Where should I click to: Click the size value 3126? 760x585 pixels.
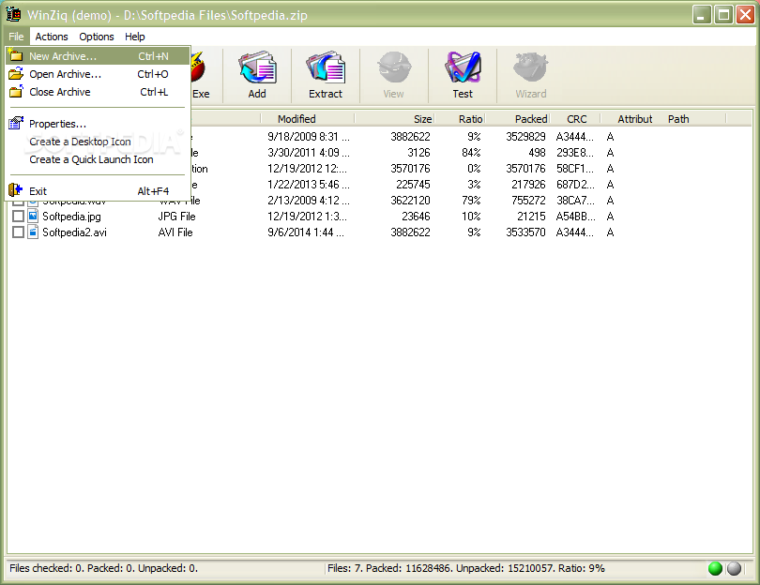tap(418, 153)
